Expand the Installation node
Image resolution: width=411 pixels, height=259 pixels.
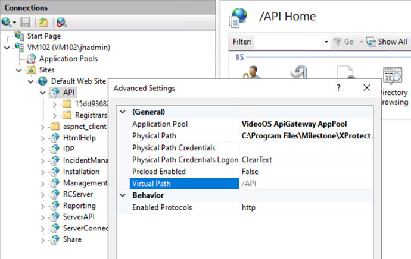coord(43,172)
